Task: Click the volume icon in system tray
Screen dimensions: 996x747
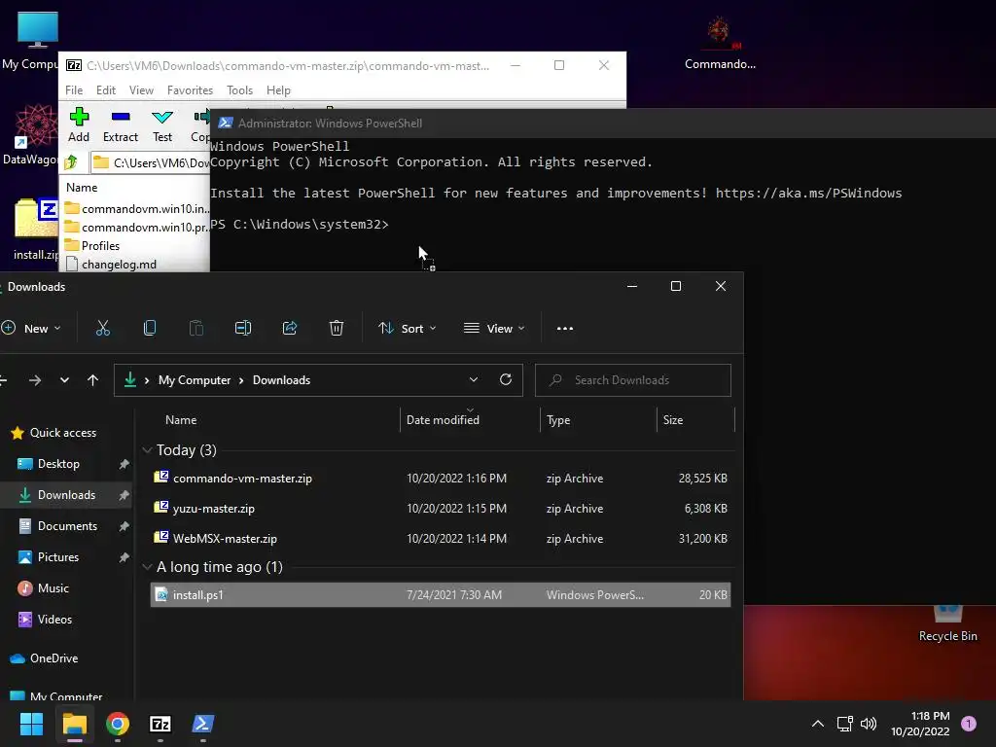Action: point(869,724)
